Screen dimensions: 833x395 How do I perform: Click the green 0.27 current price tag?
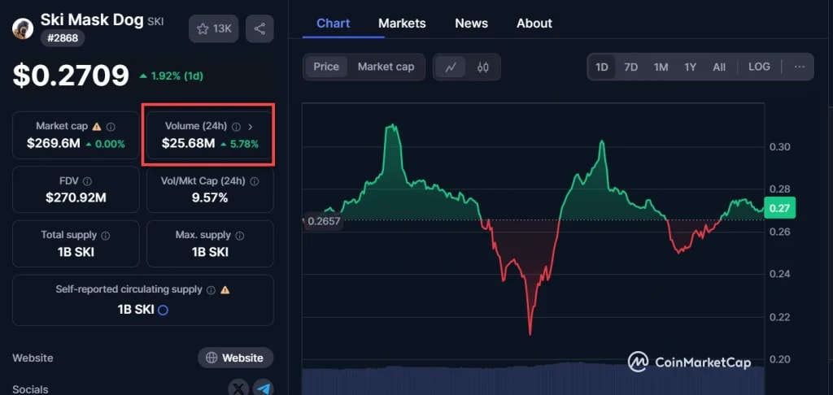(779, 208)
